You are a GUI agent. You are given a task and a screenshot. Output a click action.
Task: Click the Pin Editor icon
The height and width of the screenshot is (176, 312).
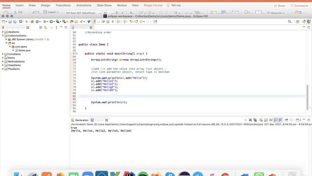[x=155, y=22]
